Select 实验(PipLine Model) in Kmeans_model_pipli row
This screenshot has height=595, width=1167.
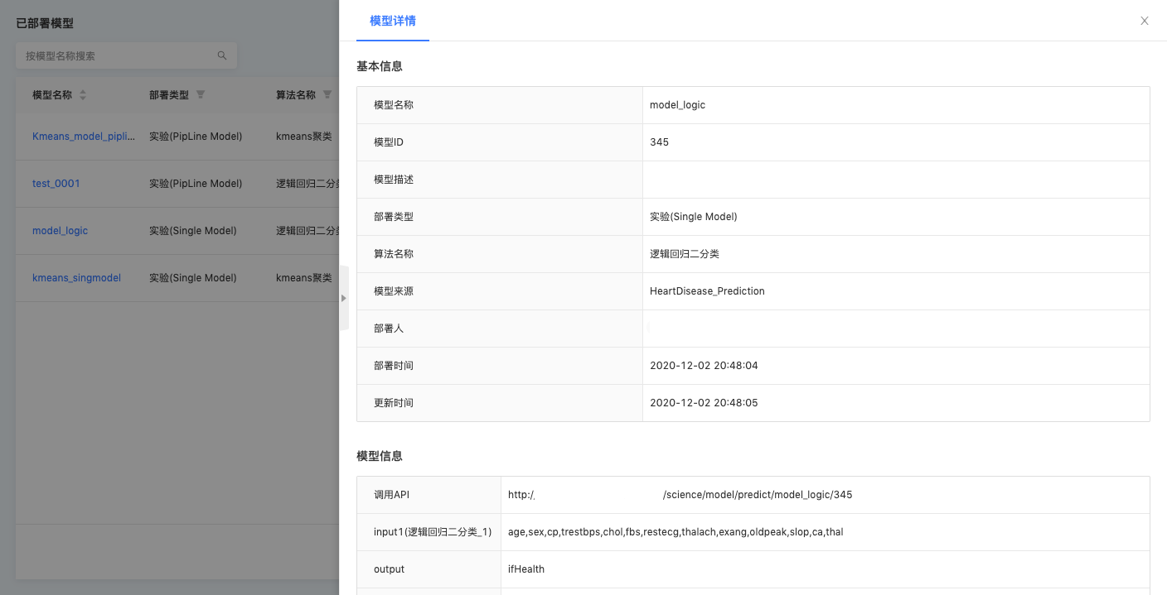(x=196, y=136)
